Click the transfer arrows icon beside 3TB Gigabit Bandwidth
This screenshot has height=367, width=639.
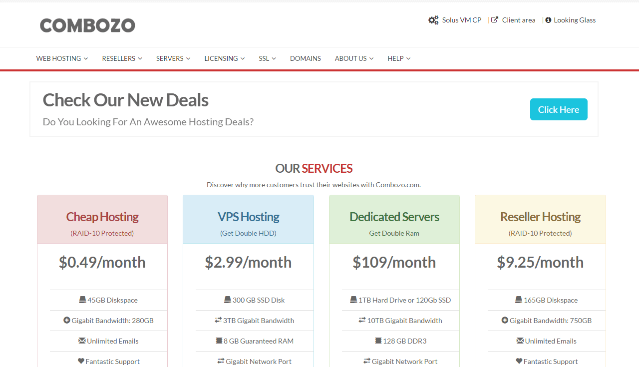click(x=218, y=321)
